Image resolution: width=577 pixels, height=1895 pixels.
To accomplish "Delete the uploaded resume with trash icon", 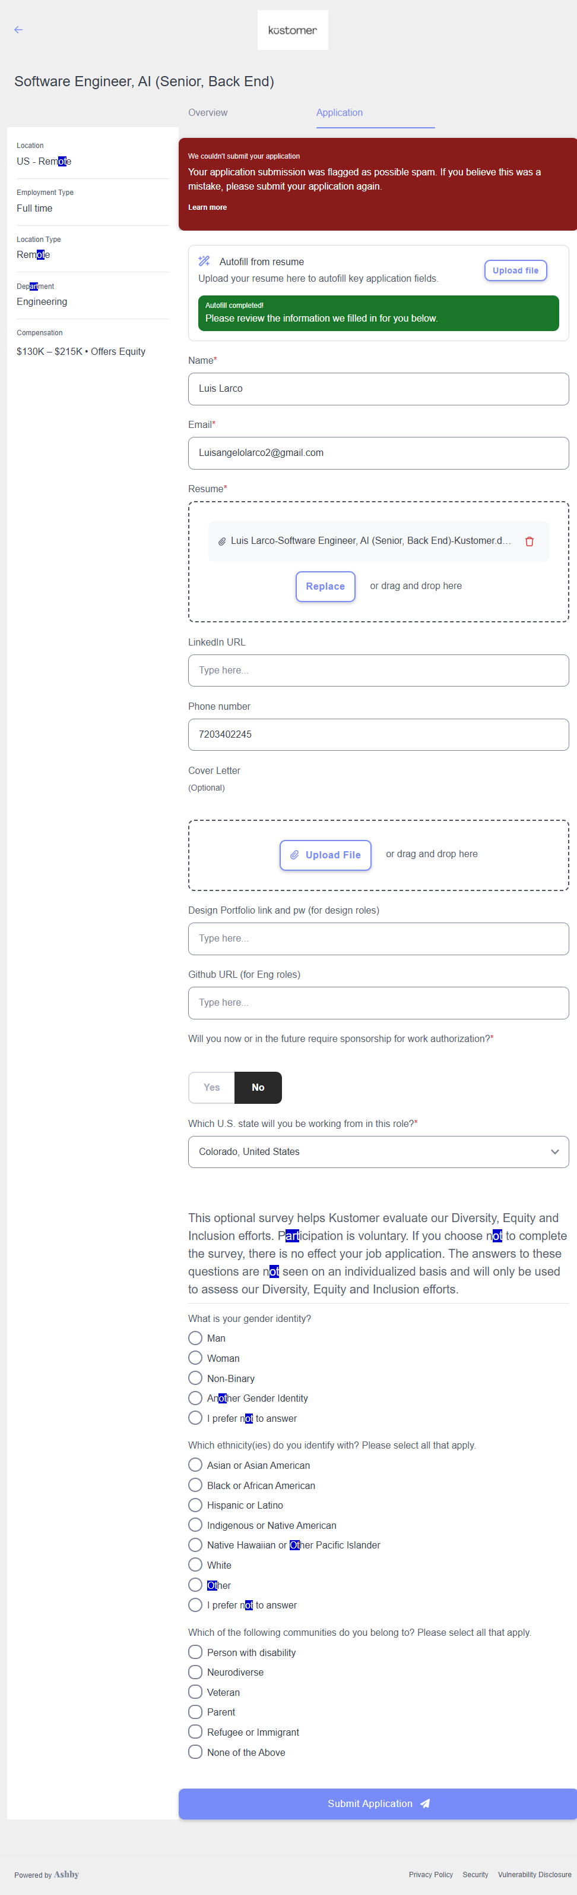I will tap(530, 542).
